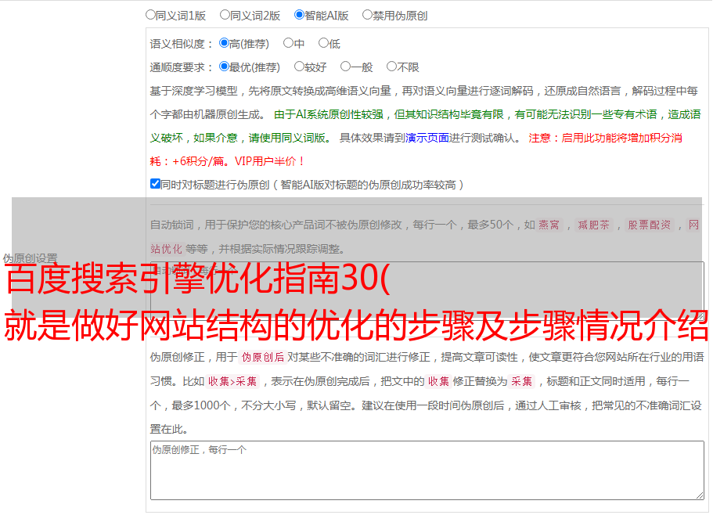Click the 通顺度要求 label
Viewport: 713px width, 515px height.
click(x=182, y=68)
